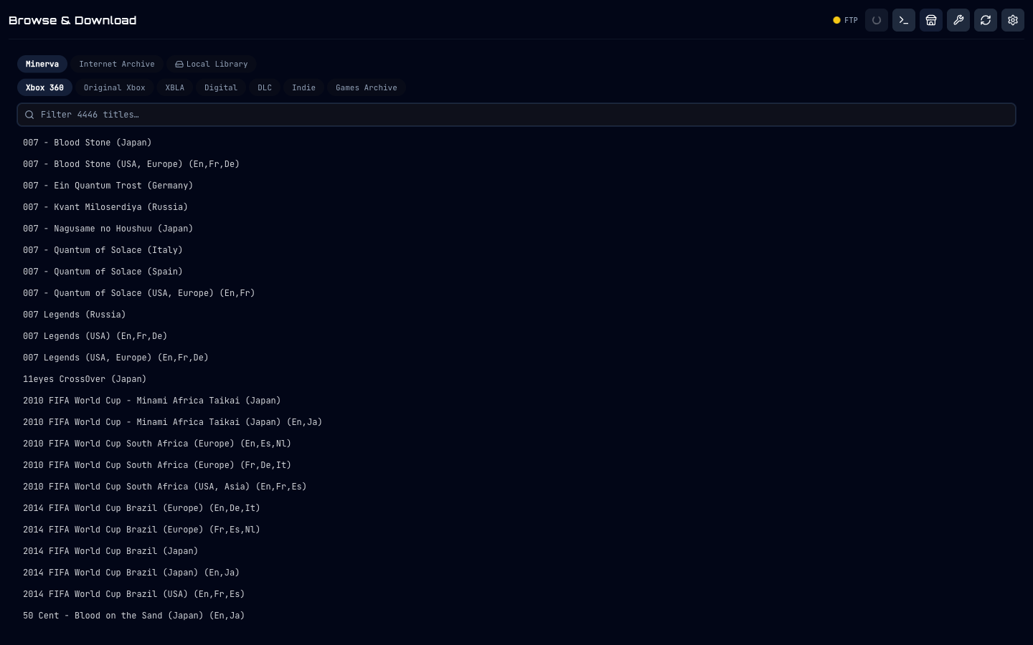Click the refresh sync icon
Viewport: 1033px width, 645px height.
986,20
